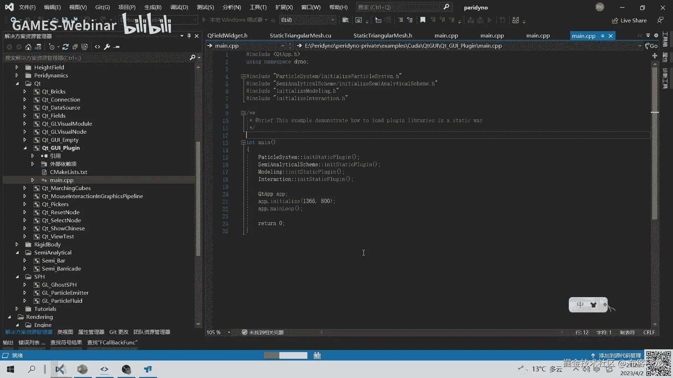Open the editor tab settings gear
The height and width of the screenshot is (378, 673).
(x=656, y=36)
